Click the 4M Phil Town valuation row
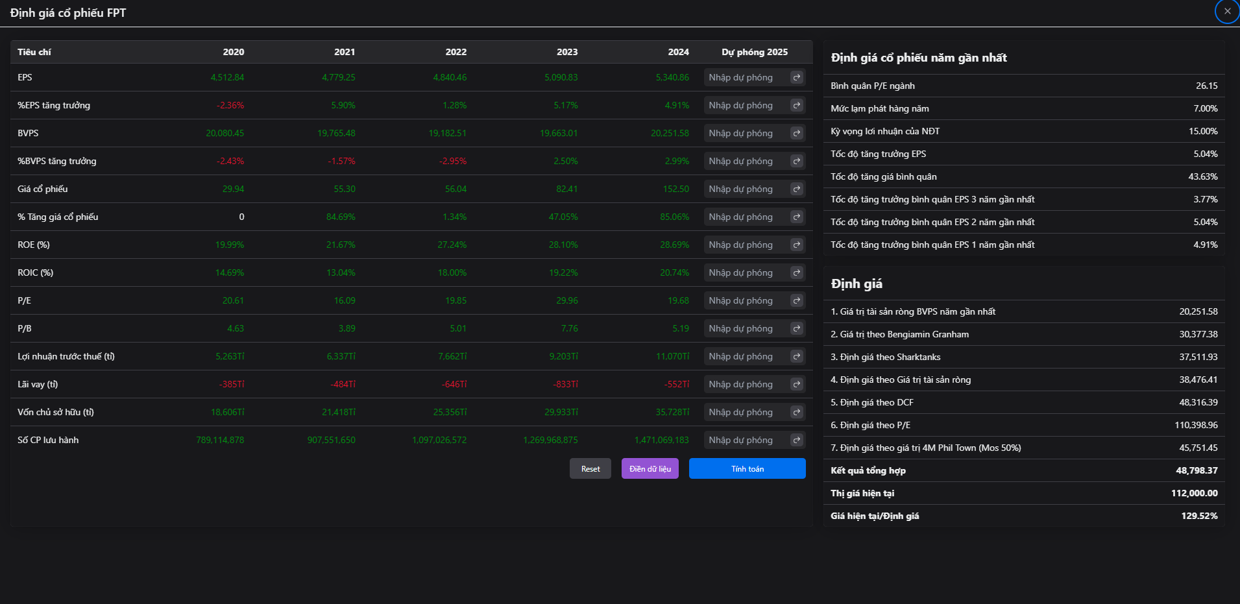Image resolution: width=1240 pixels, height=604 pixels. point(1024,448)
